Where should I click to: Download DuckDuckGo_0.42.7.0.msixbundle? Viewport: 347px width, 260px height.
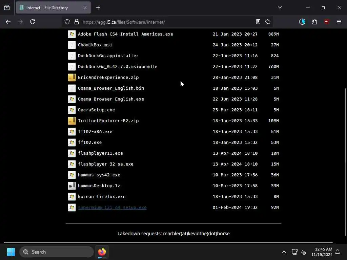pyautogui.click(x=118, y=67)
